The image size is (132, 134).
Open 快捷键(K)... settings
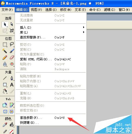51,123
